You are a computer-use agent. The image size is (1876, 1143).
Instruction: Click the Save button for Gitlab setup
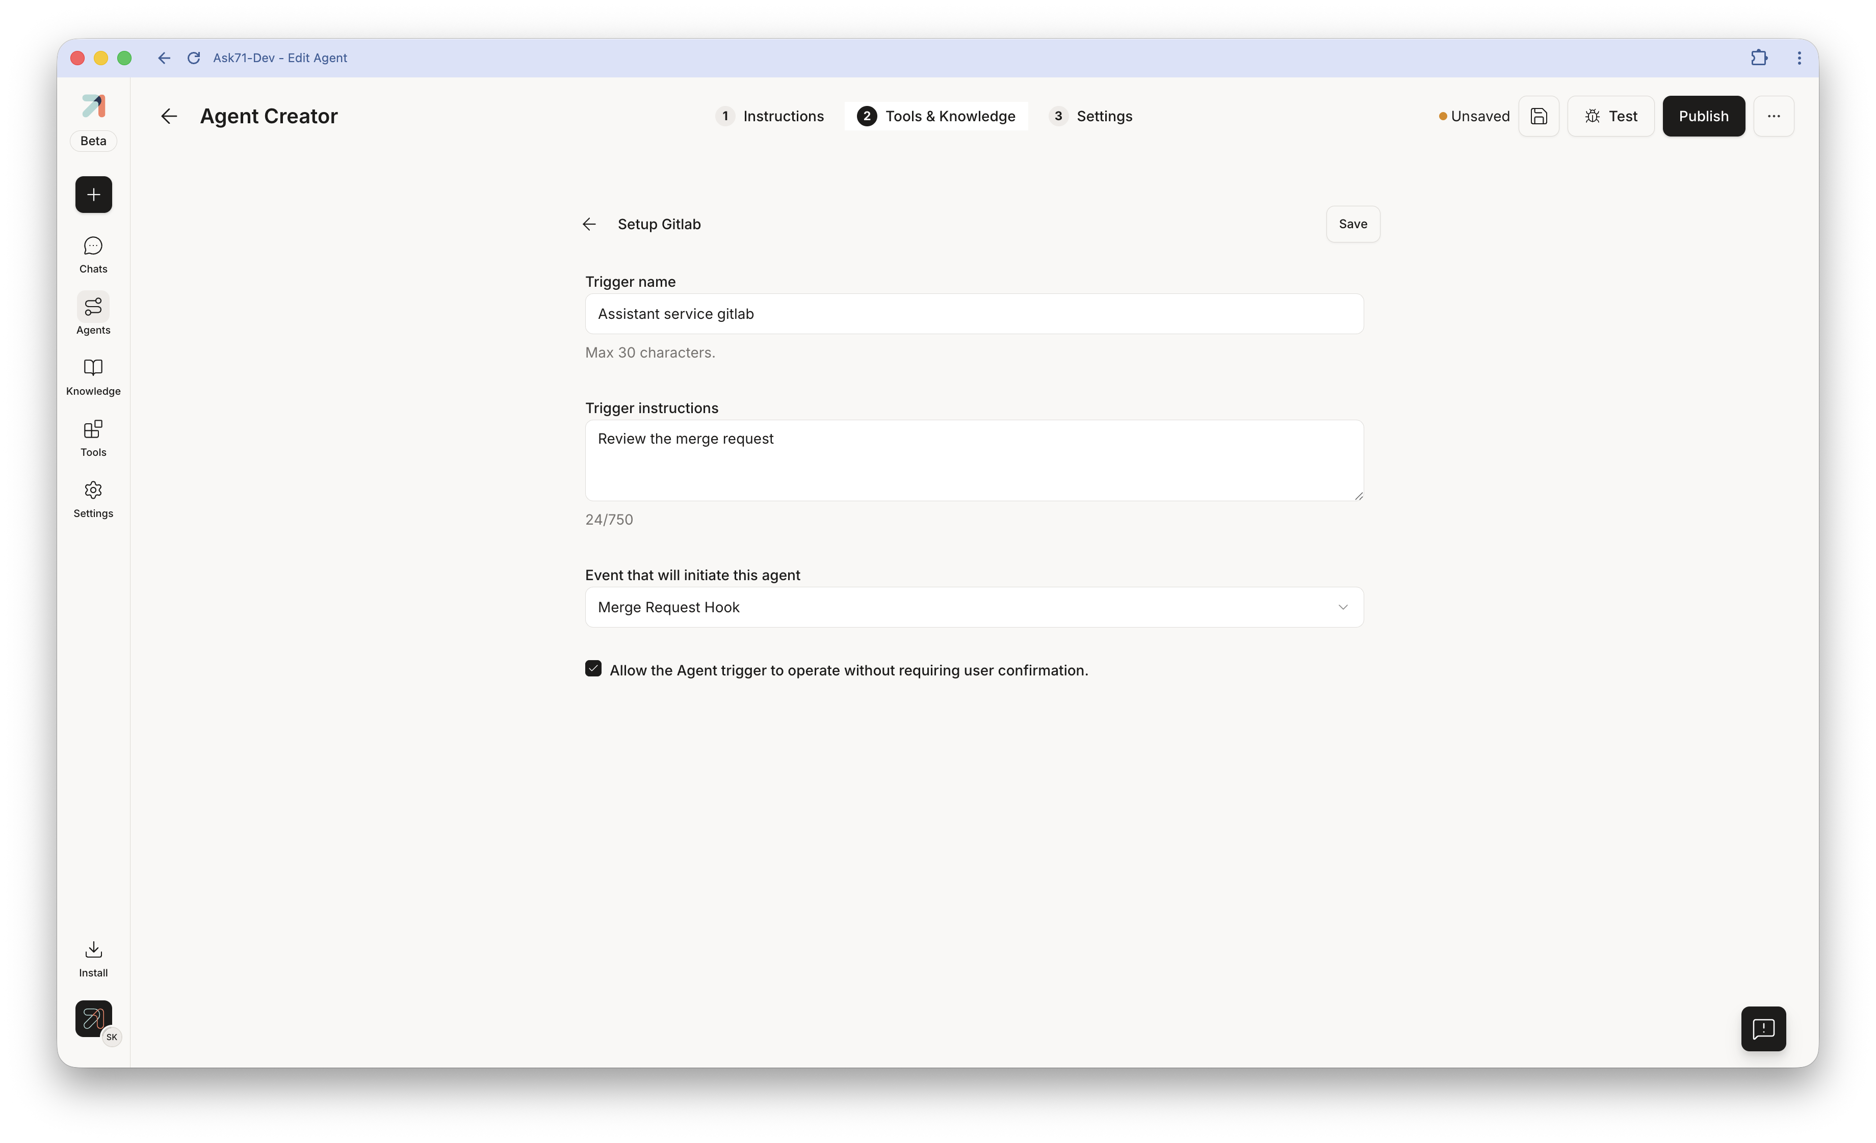click(1353, 224)
